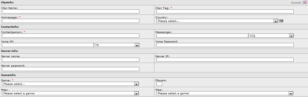Click the Server password field

click(x=71, y=69)
